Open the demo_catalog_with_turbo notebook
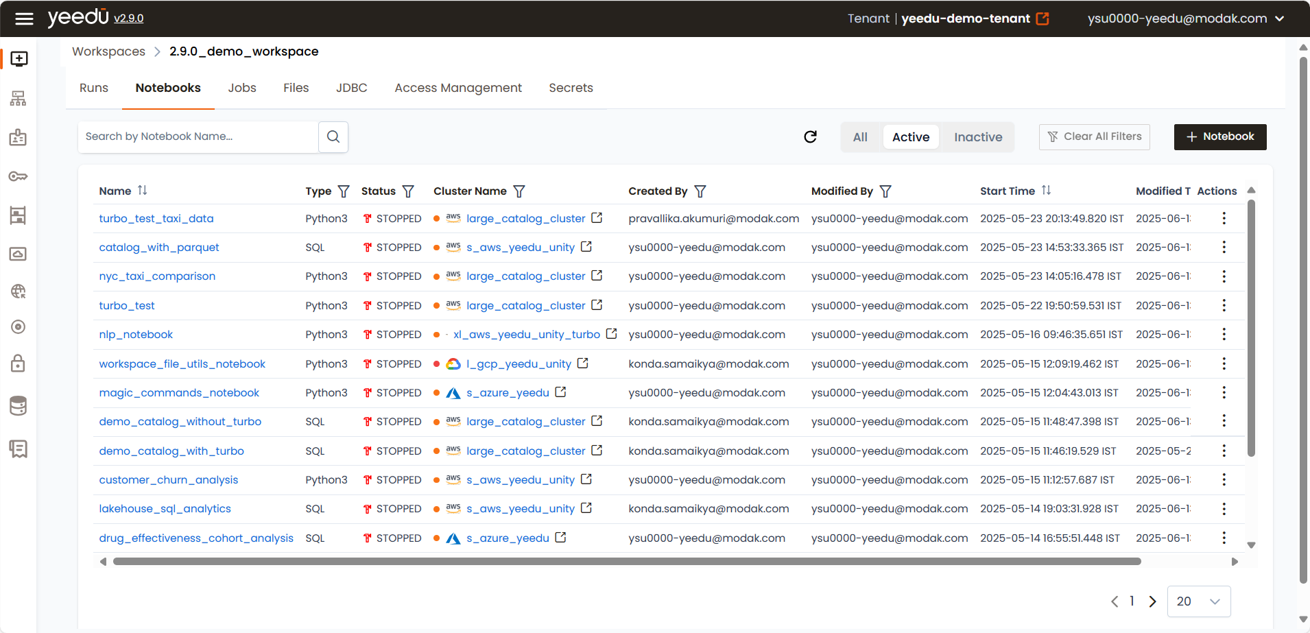Viewport: 1310px width, 633px height. [171, 451]
